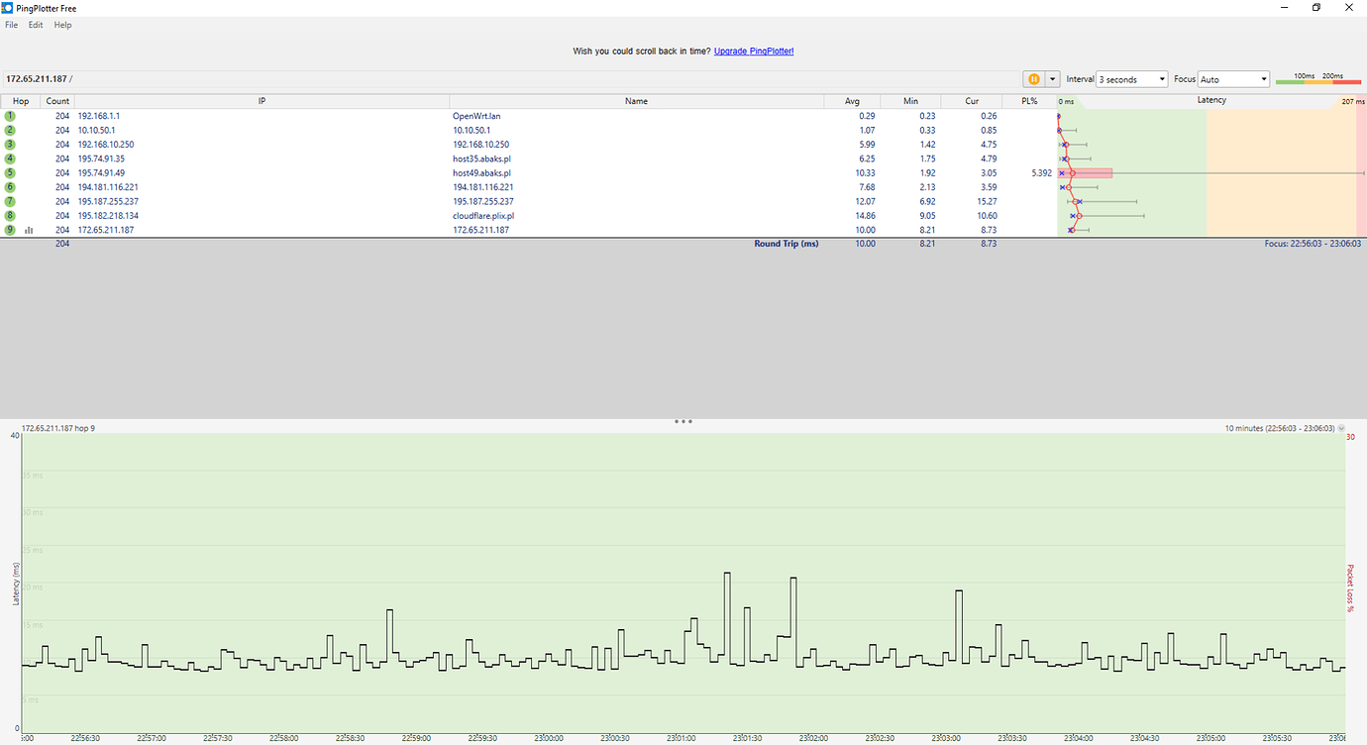Click the 172.65.211.187 hop 9 graph title
Viewport: 1367px width, 745px height.
[58, 429]
